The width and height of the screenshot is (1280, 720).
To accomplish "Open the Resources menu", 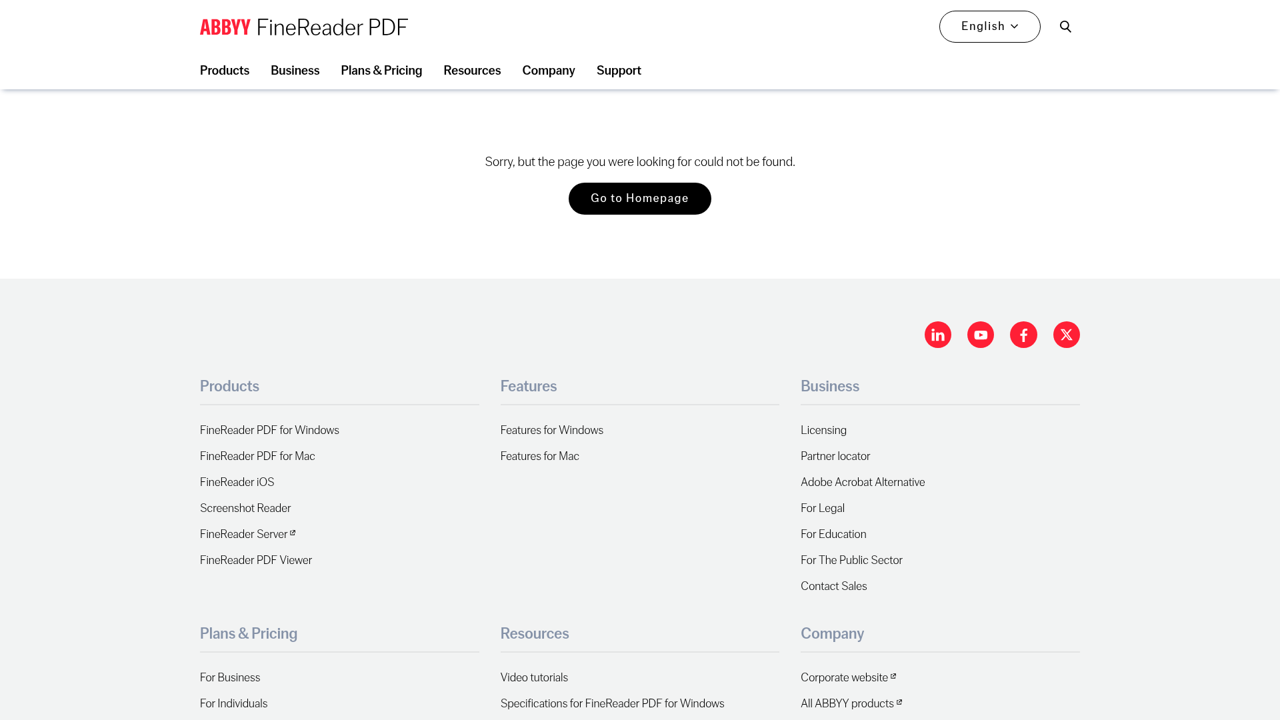I will (472, 71).
